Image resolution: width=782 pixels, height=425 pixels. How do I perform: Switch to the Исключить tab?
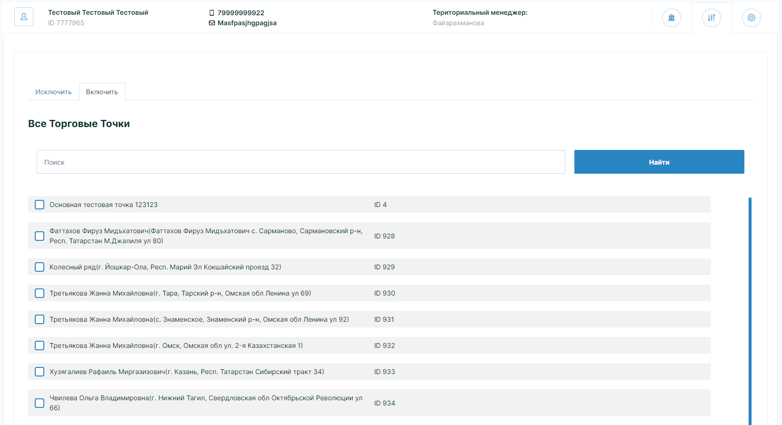[x=53, y=92]
